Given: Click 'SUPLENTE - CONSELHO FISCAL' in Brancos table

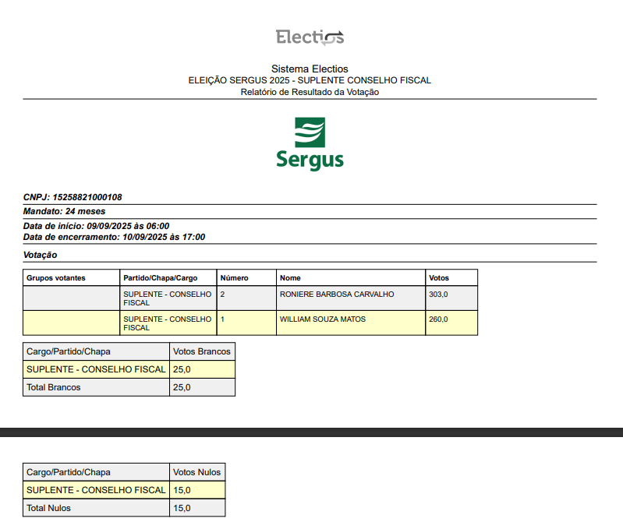Looking at the screenshot, I should click(96, 369).
